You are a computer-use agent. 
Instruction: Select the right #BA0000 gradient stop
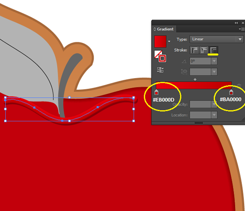(231, 92)
